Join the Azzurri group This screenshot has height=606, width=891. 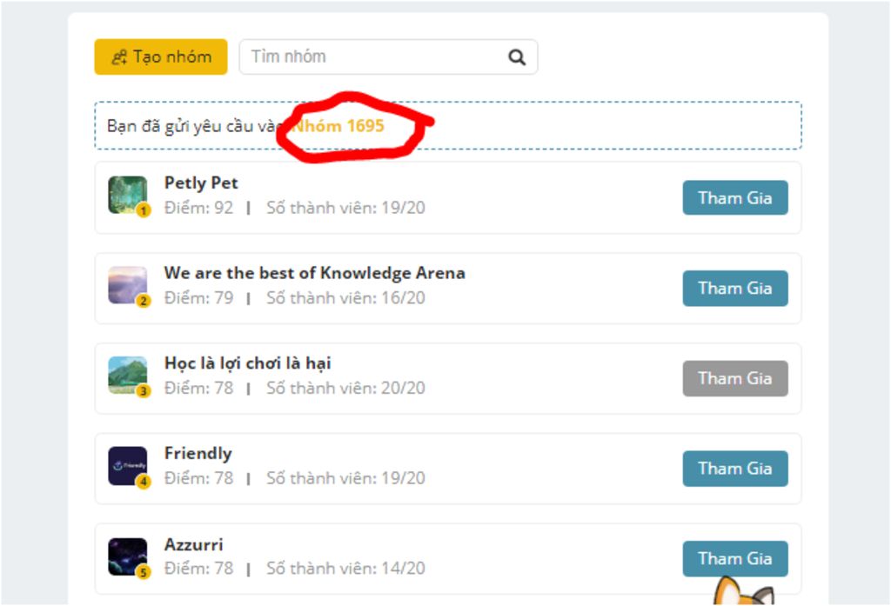tap(735, 559)
